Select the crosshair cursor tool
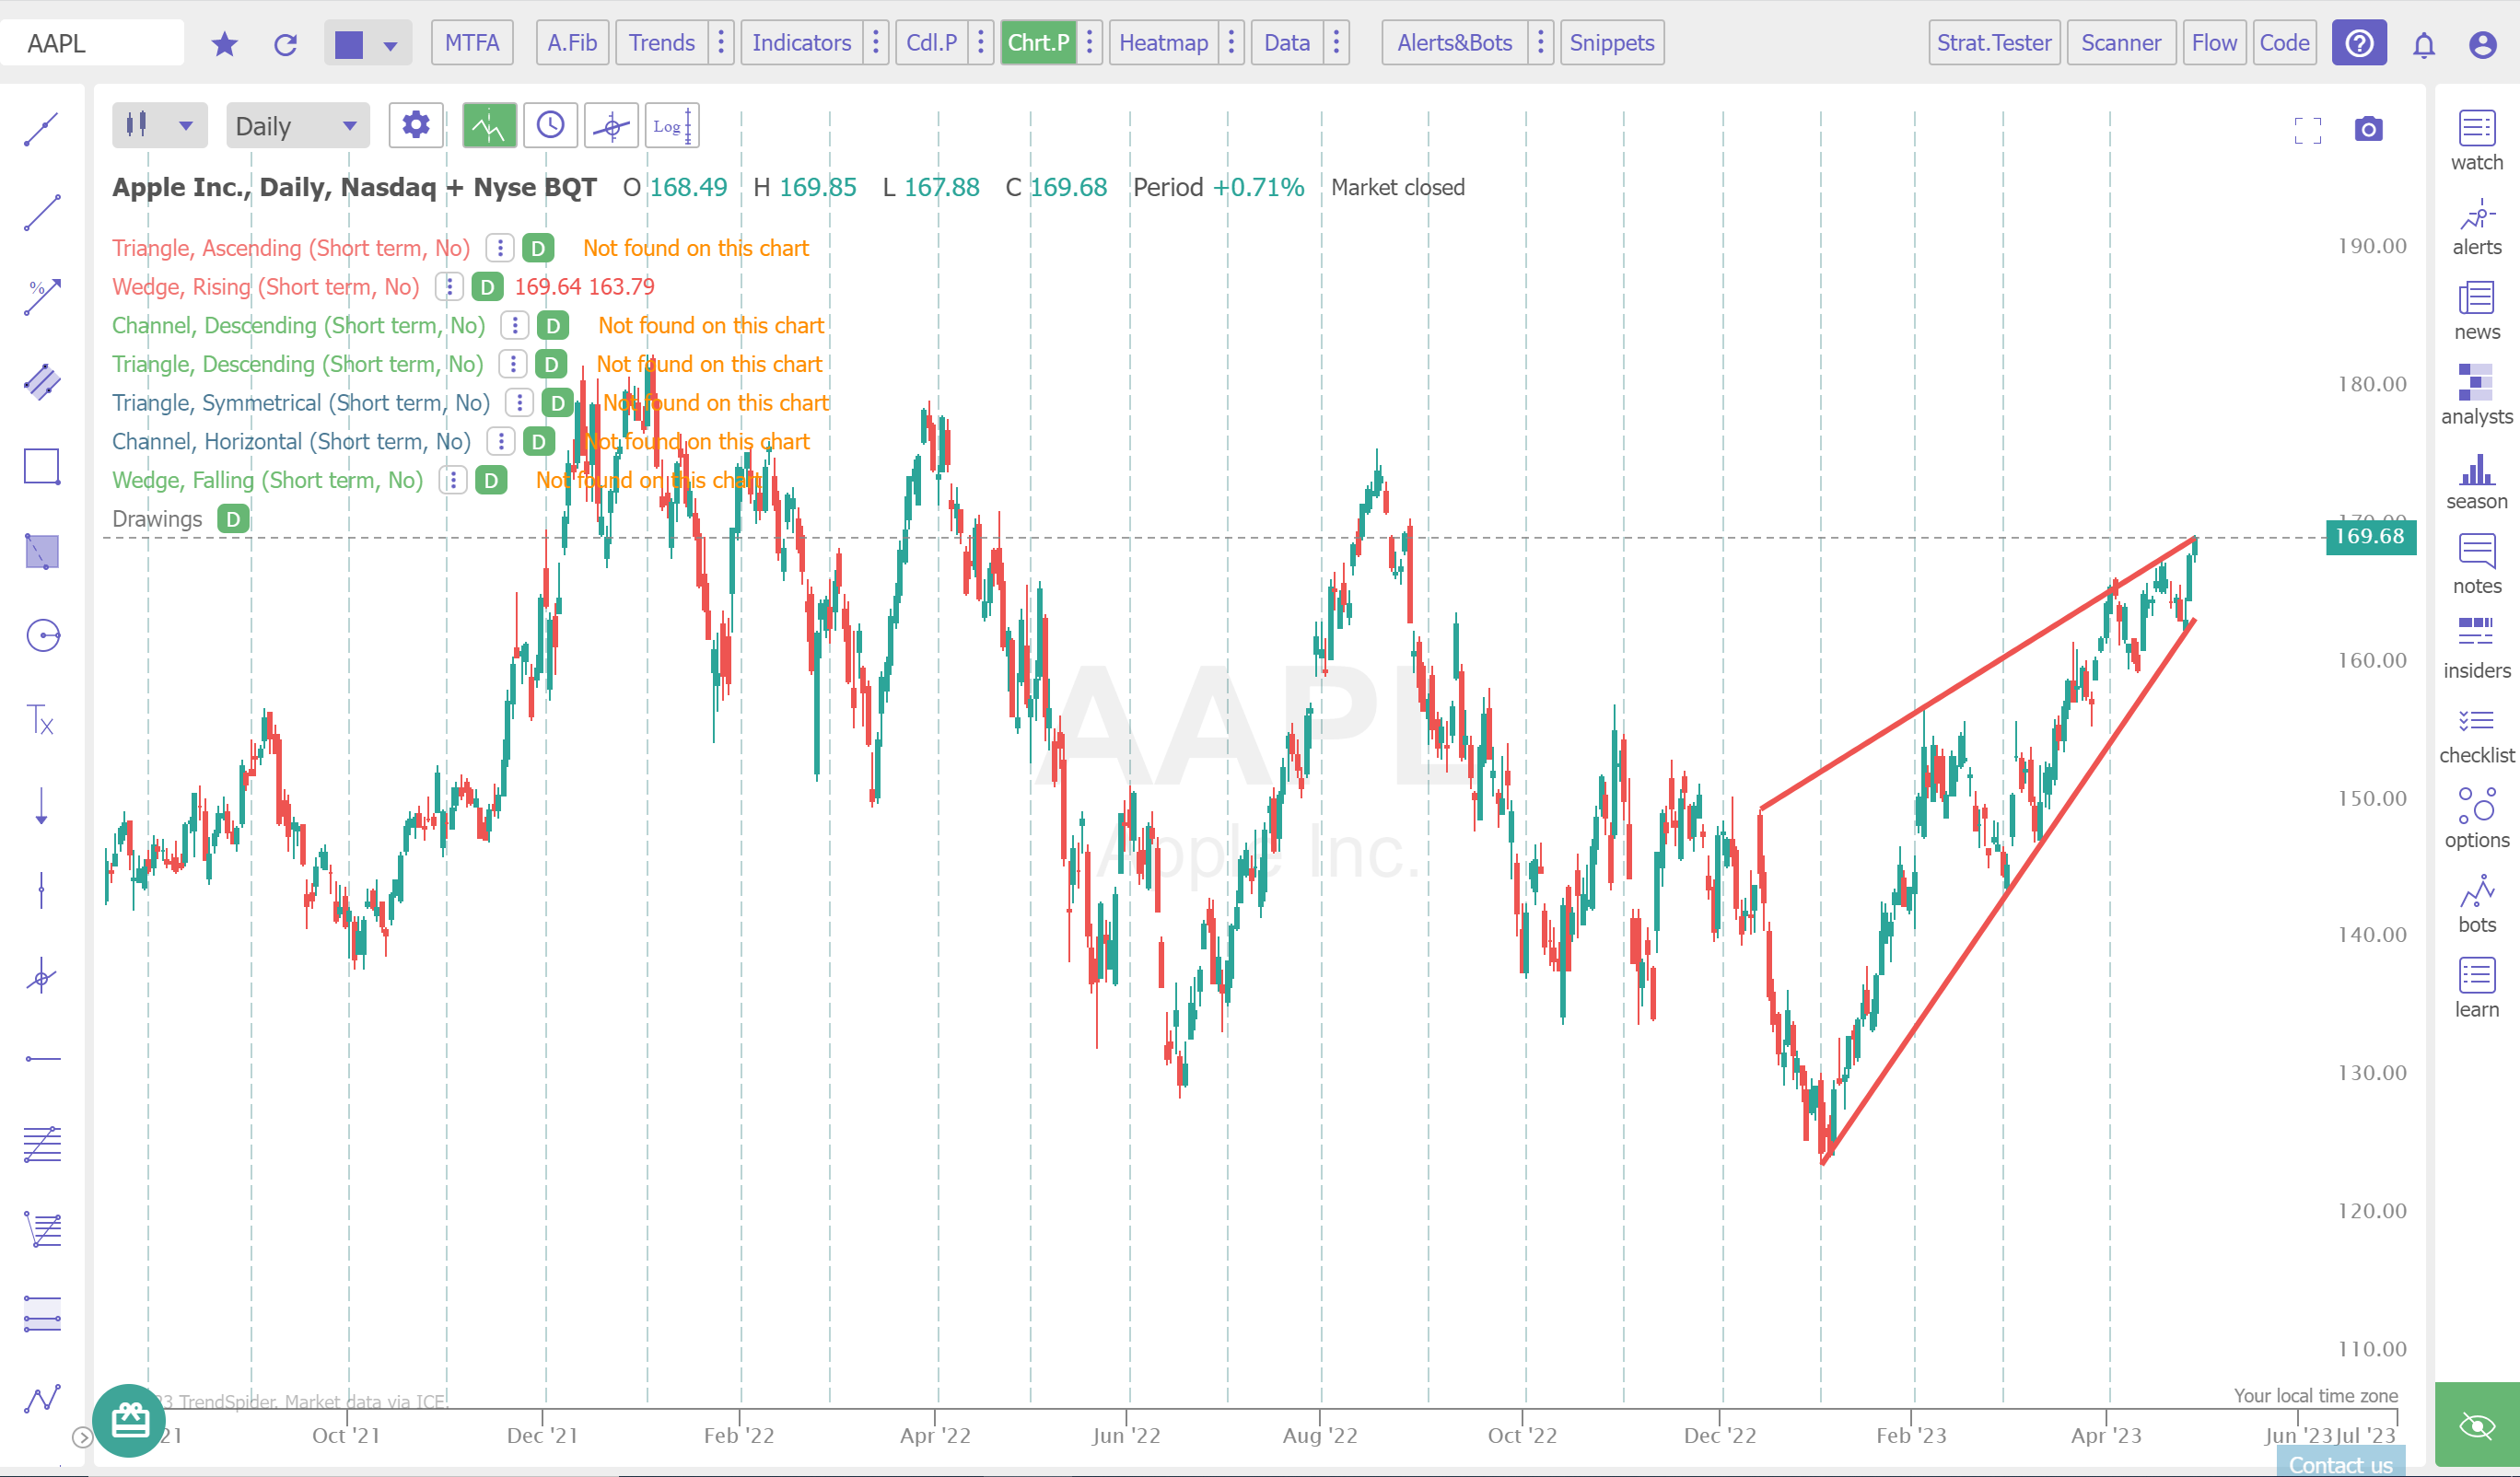2520x1477 pixels. pyautogui.click(x=611, y=125)
